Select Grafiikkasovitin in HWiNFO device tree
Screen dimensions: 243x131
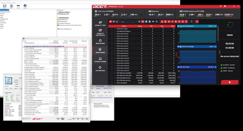point(4,19)
